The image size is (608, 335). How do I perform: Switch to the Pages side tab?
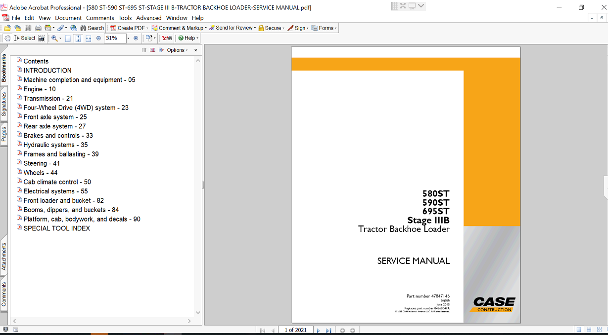click(4, 134)
